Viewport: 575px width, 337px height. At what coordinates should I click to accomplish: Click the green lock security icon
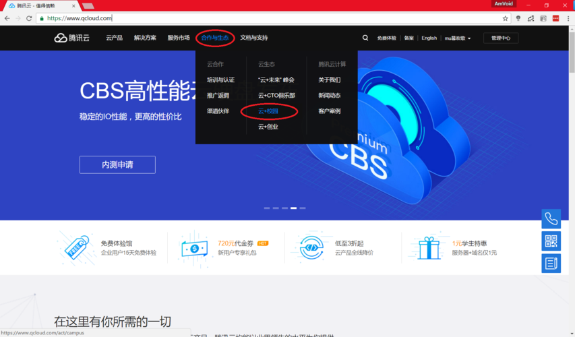pos(42,18)
